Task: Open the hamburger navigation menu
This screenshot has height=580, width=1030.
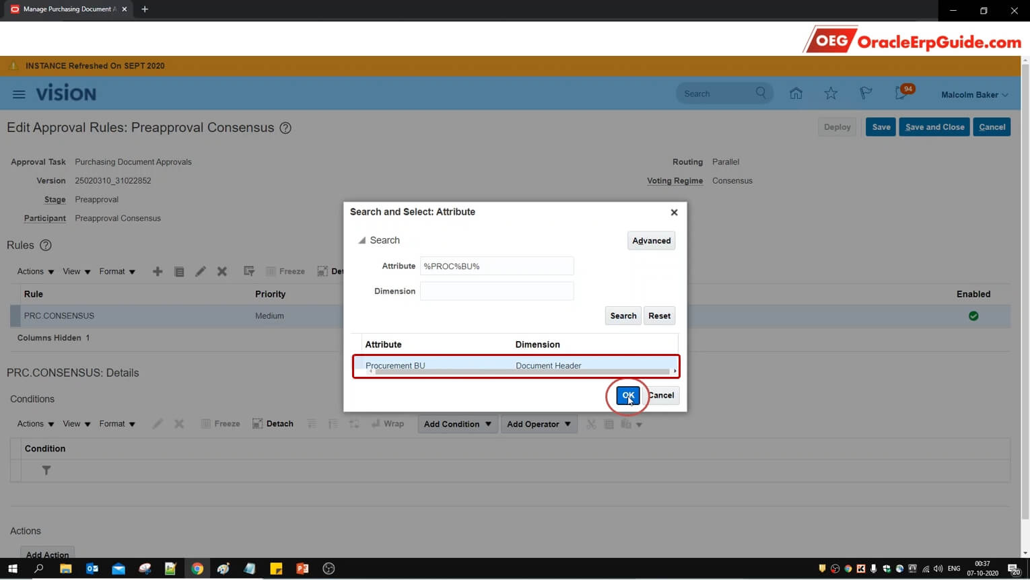Action: 19,94
